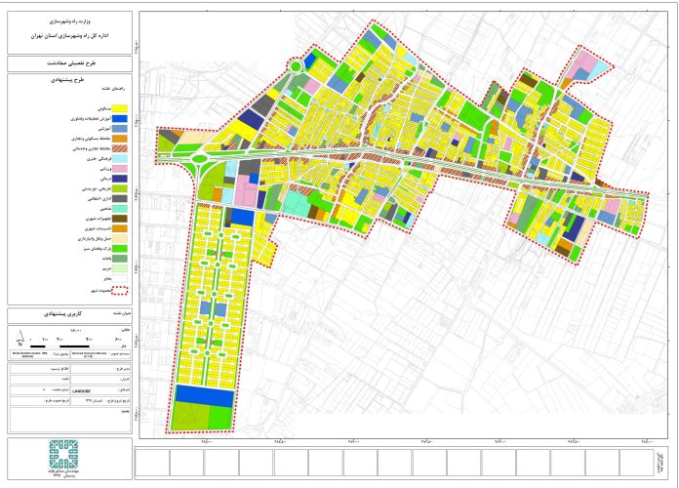Screen dimensions: 679x488
Task: Click the 'اداره کل راه و شهرسازی استان تهران' line
Action: pyautogui.click(x=69, y=36)
